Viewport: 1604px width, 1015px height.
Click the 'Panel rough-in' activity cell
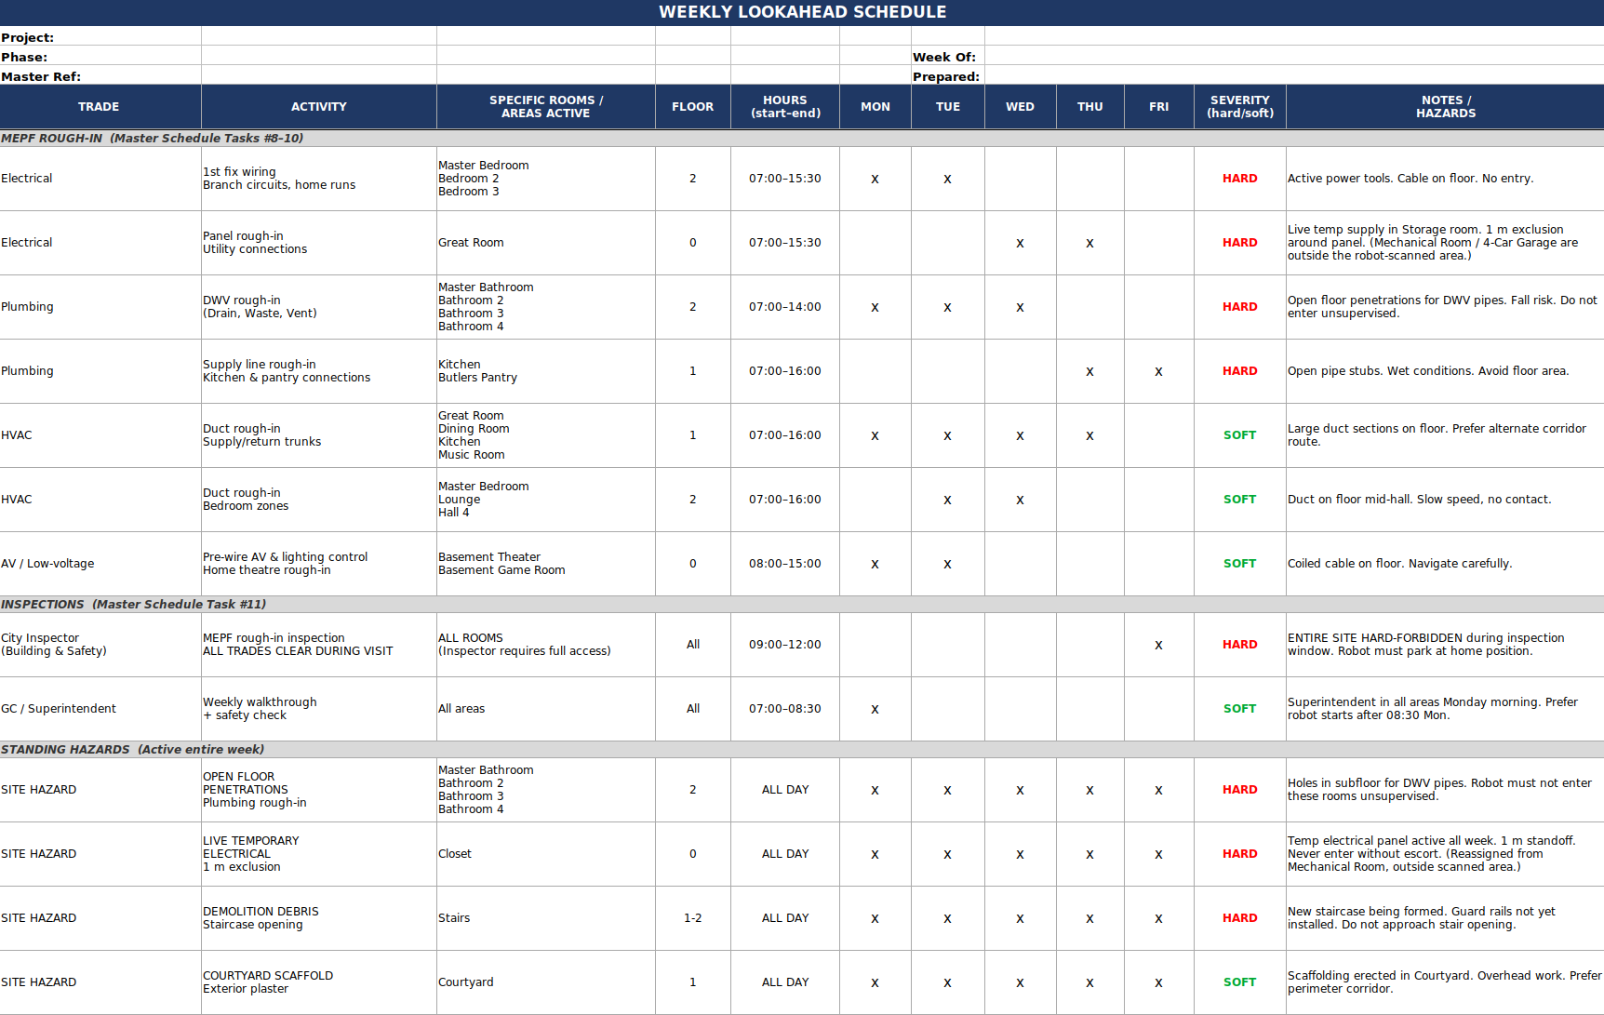point(319,243)
